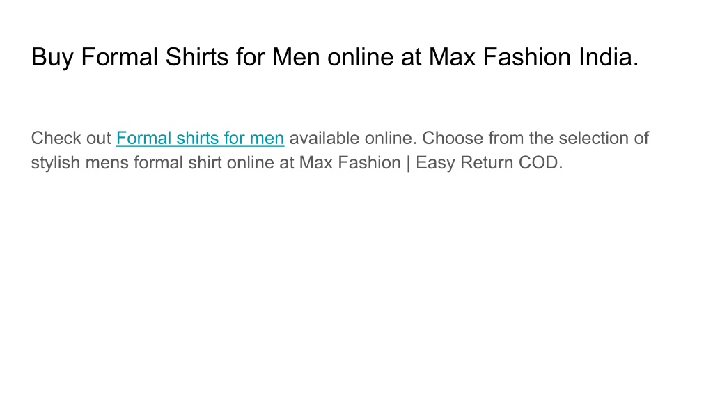Click the slide title heading text
Viewport: 713px width, 401px height.
[x=335, y=57]
